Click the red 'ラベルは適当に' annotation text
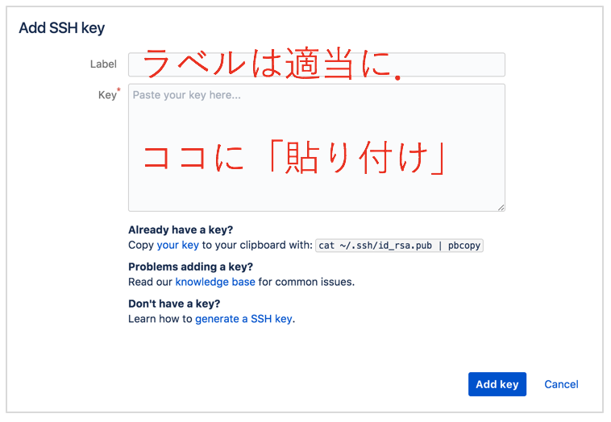The height and width of the screenshot is (422, 611). [272, 64]
